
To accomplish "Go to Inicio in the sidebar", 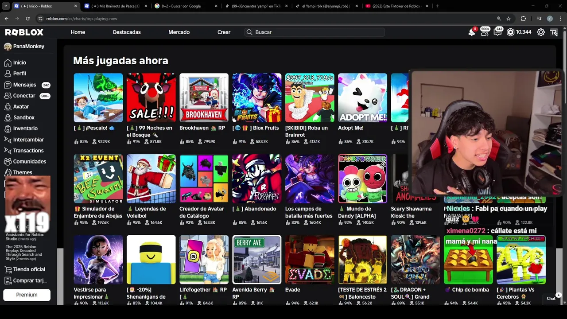I will [19, 62].
